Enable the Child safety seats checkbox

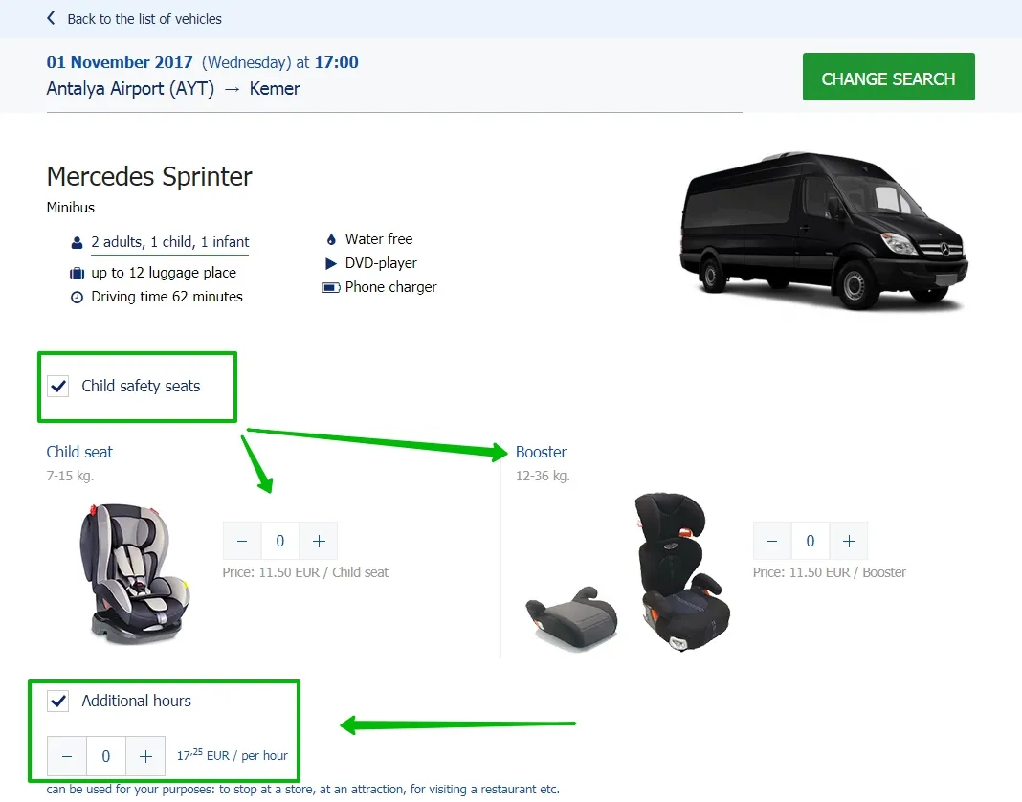pos(58,386)
